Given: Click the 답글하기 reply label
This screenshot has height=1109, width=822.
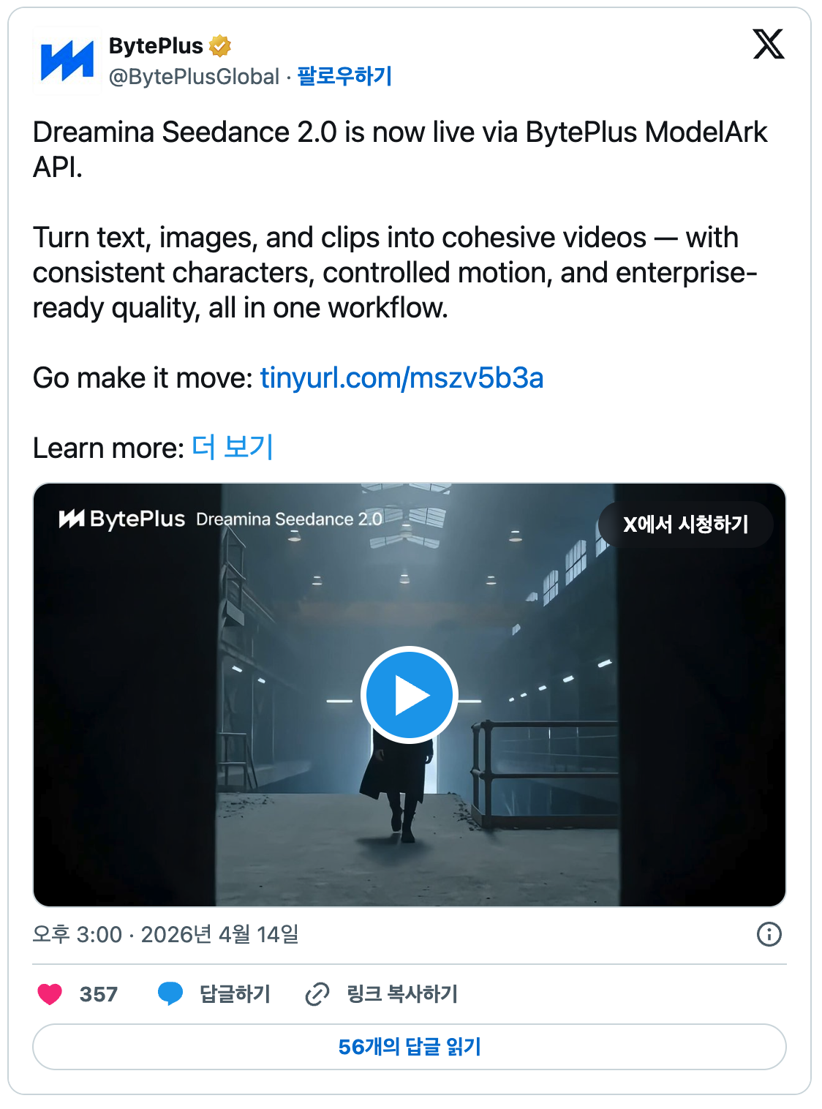Looking at the screenshot, I should (x=235, y=994).
